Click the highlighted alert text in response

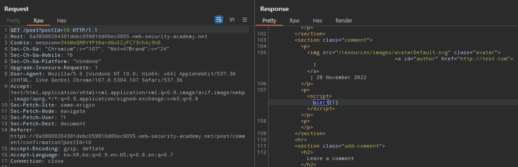pyautogui.click(x=320, y=103)
